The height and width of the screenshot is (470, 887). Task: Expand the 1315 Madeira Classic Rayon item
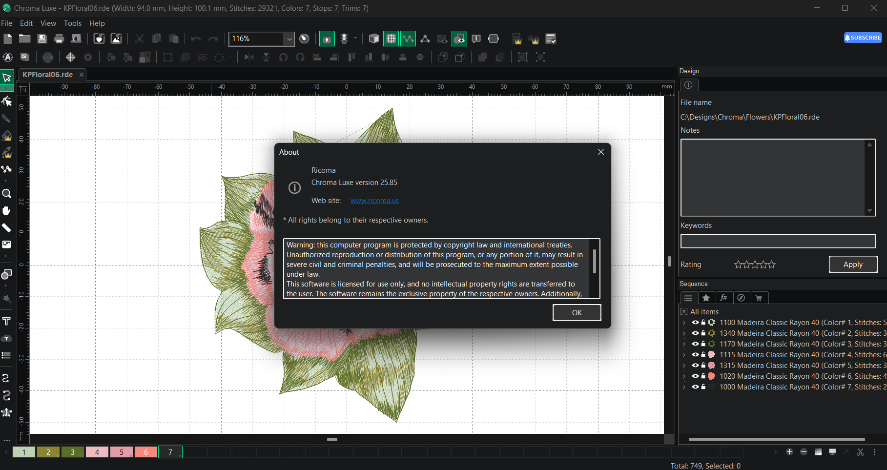click(684, 365)
